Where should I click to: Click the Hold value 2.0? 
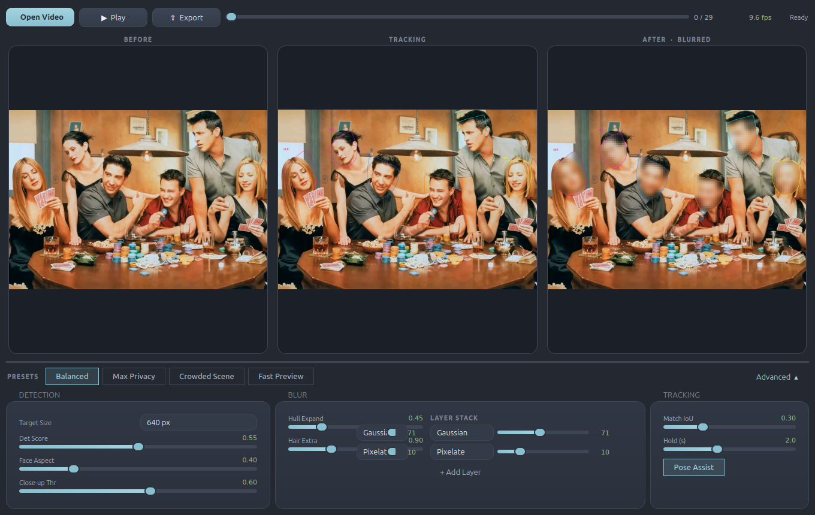[790, 440]
